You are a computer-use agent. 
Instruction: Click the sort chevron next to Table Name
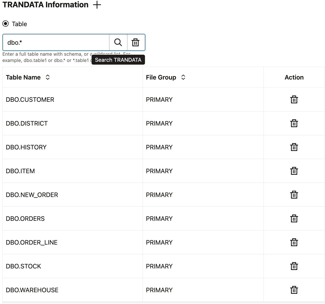(48, 77)
